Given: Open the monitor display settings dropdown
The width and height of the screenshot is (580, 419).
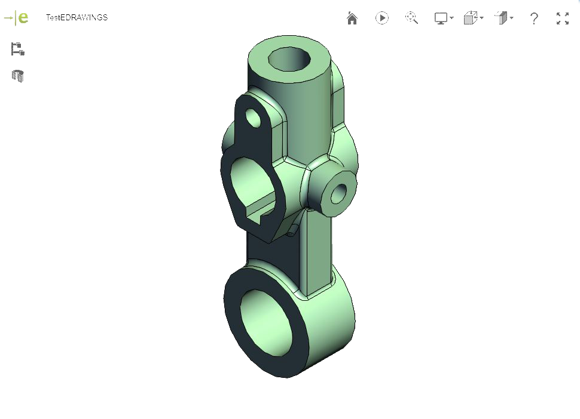Looking at the screenshot, I should [444, 19].
